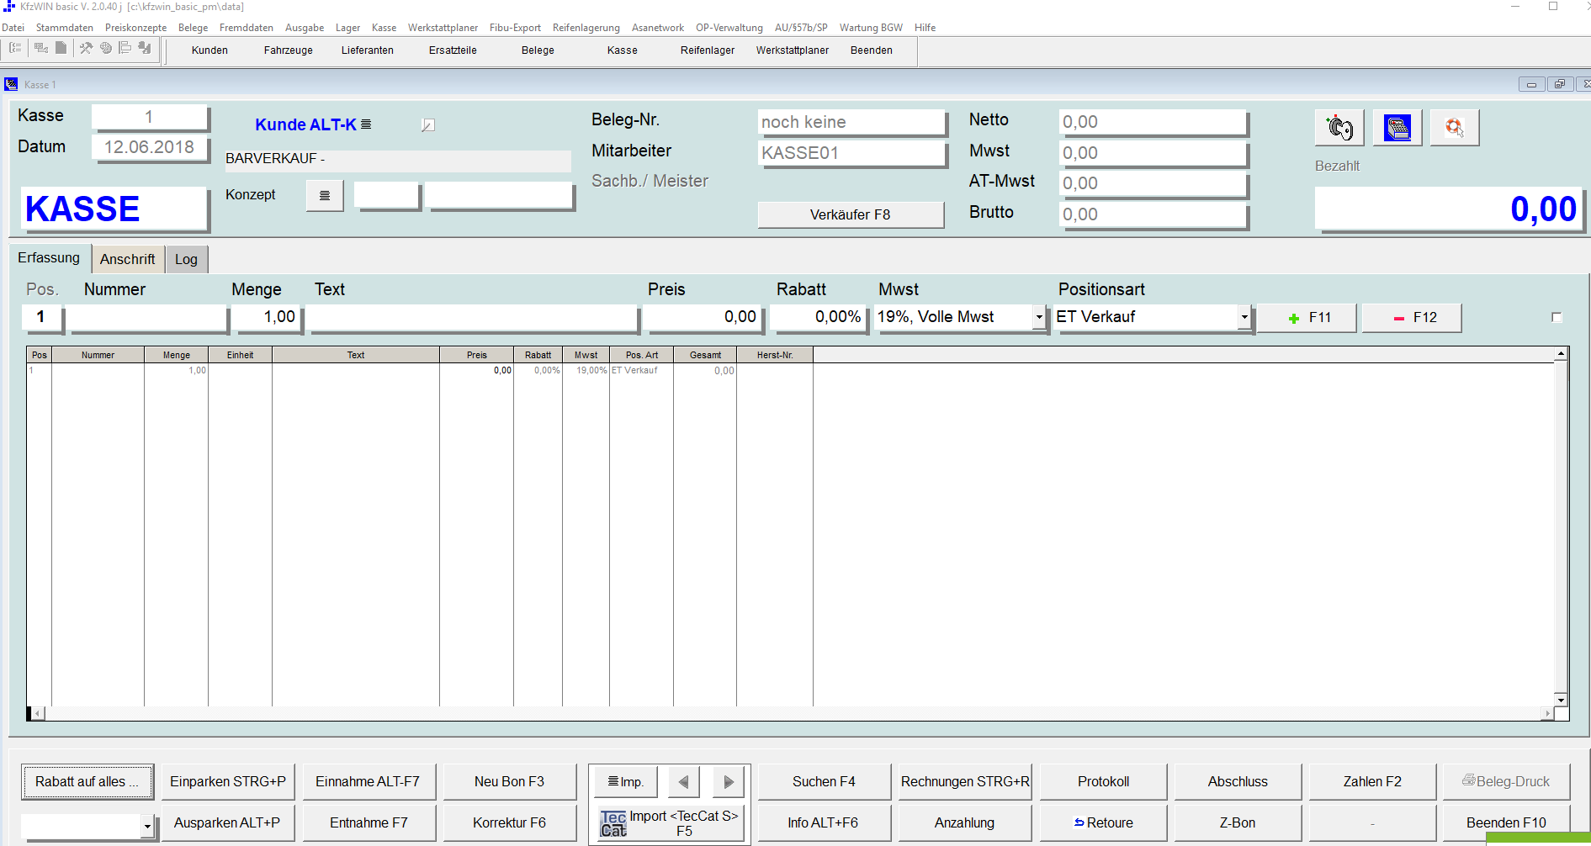
Task: Switch to the Anschrift tab
Action: [127, 259]
